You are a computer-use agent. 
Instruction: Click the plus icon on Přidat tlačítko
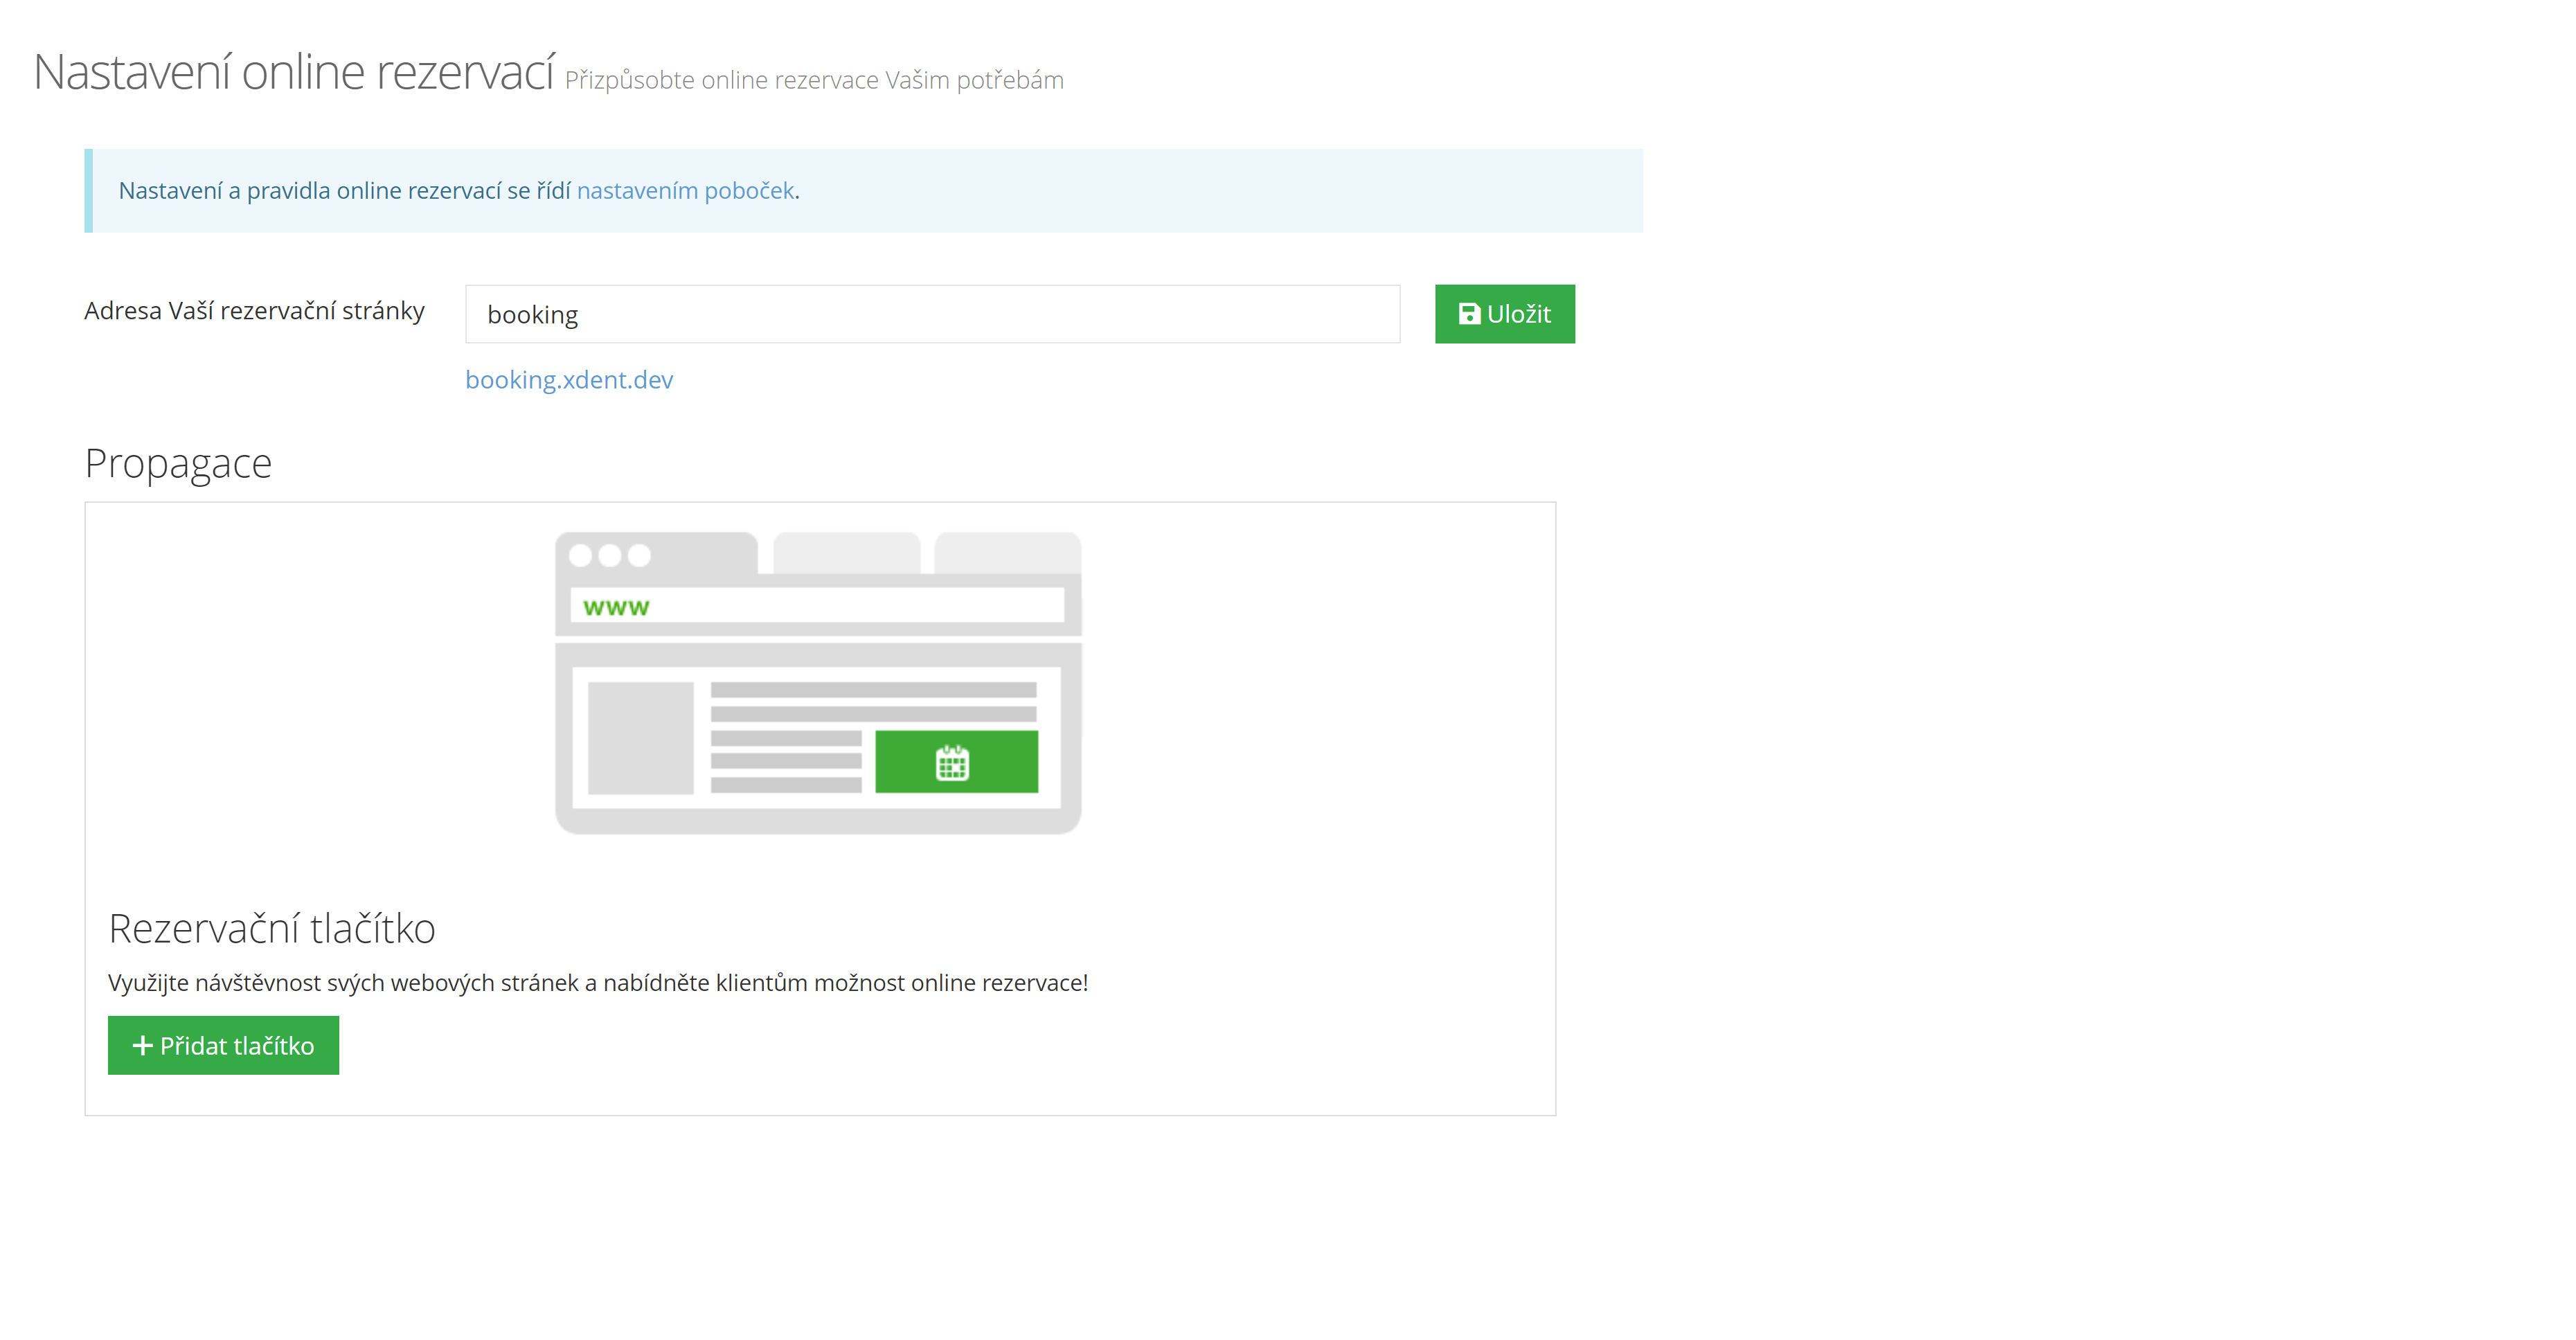pos(142,1045)
